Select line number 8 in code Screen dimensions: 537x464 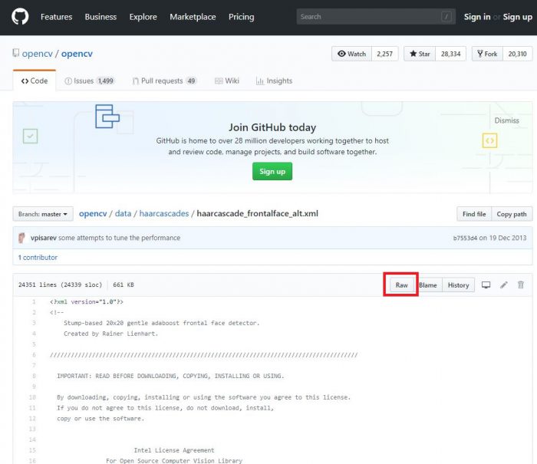pos(34,376)
